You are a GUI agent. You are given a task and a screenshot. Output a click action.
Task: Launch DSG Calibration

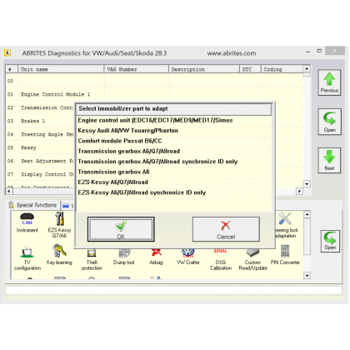(221, 260)
